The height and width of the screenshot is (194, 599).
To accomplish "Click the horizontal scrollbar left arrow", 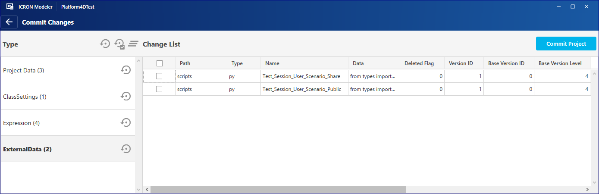I will [147, 189].
